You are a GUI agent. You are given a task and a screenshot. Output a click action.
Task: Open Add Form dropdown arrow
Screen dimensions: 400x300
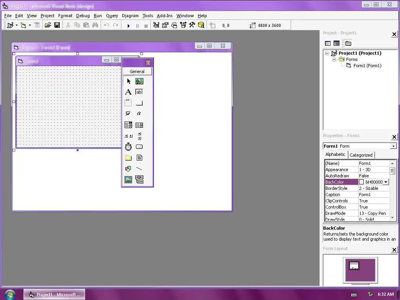point(30,25)
